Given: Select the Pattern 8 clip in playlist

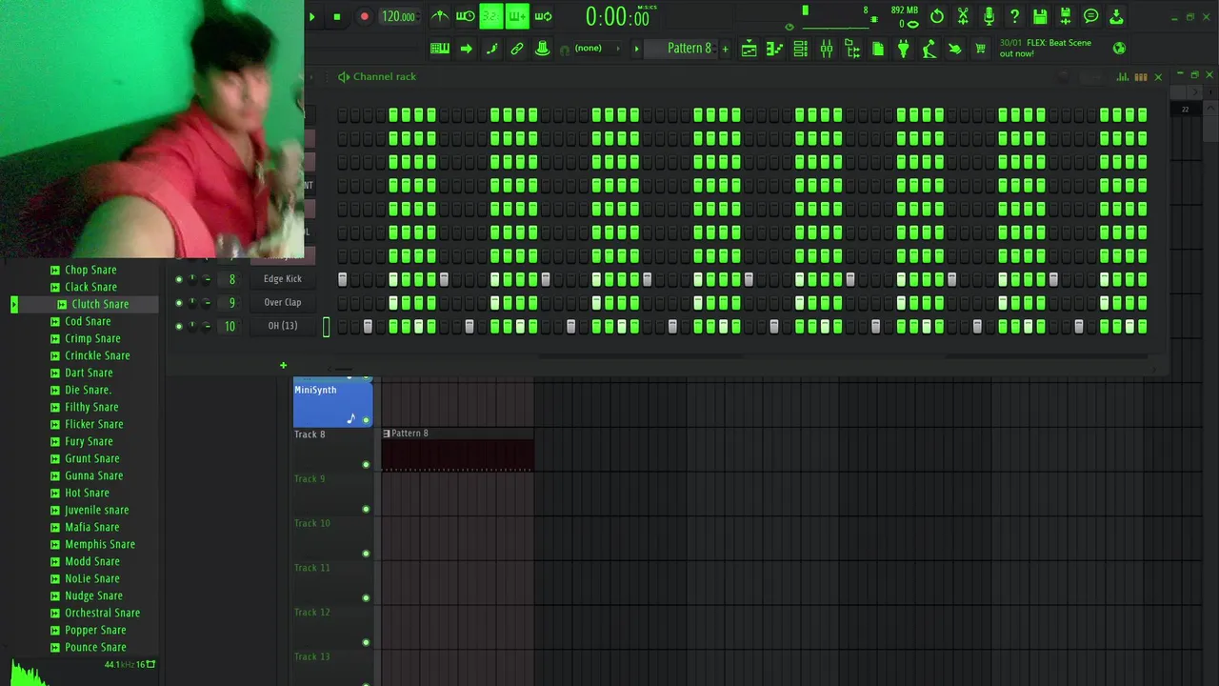Looking at the screenshot, I should point(457,450).
